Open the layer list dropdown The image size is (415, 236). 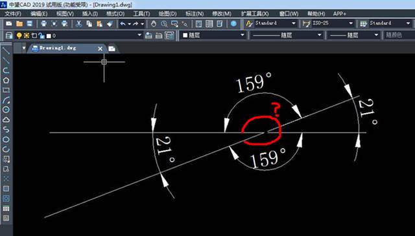[x=139, y=35]
